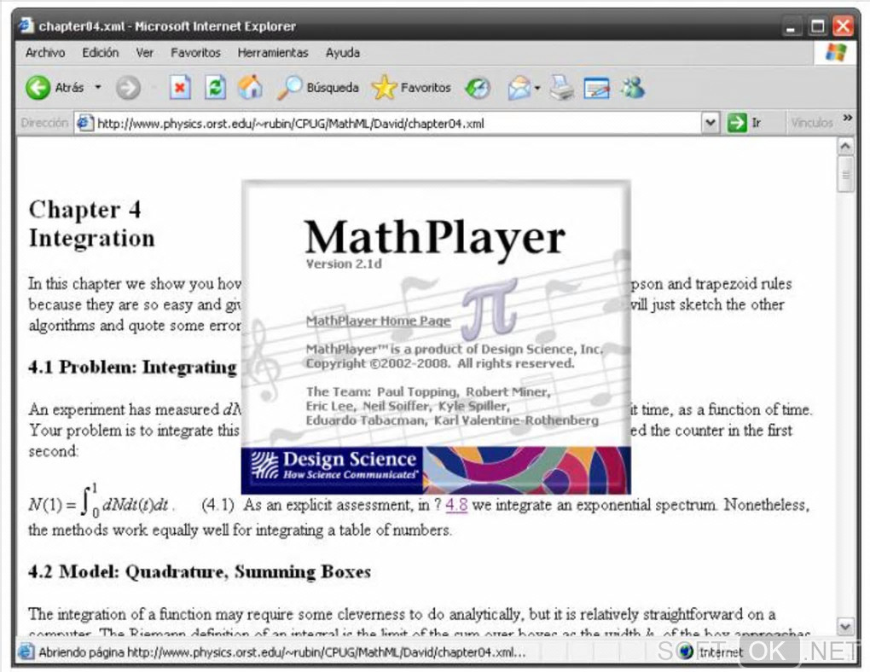This screenshot has height=672, width=870.
Task: Stop page loading with red X icon
Action: coord(180,88)
